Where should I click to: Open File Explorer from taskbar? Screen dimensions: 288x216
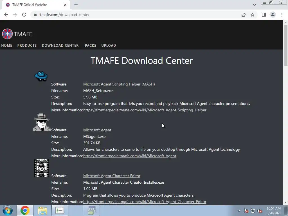click(x=42, y=210)
